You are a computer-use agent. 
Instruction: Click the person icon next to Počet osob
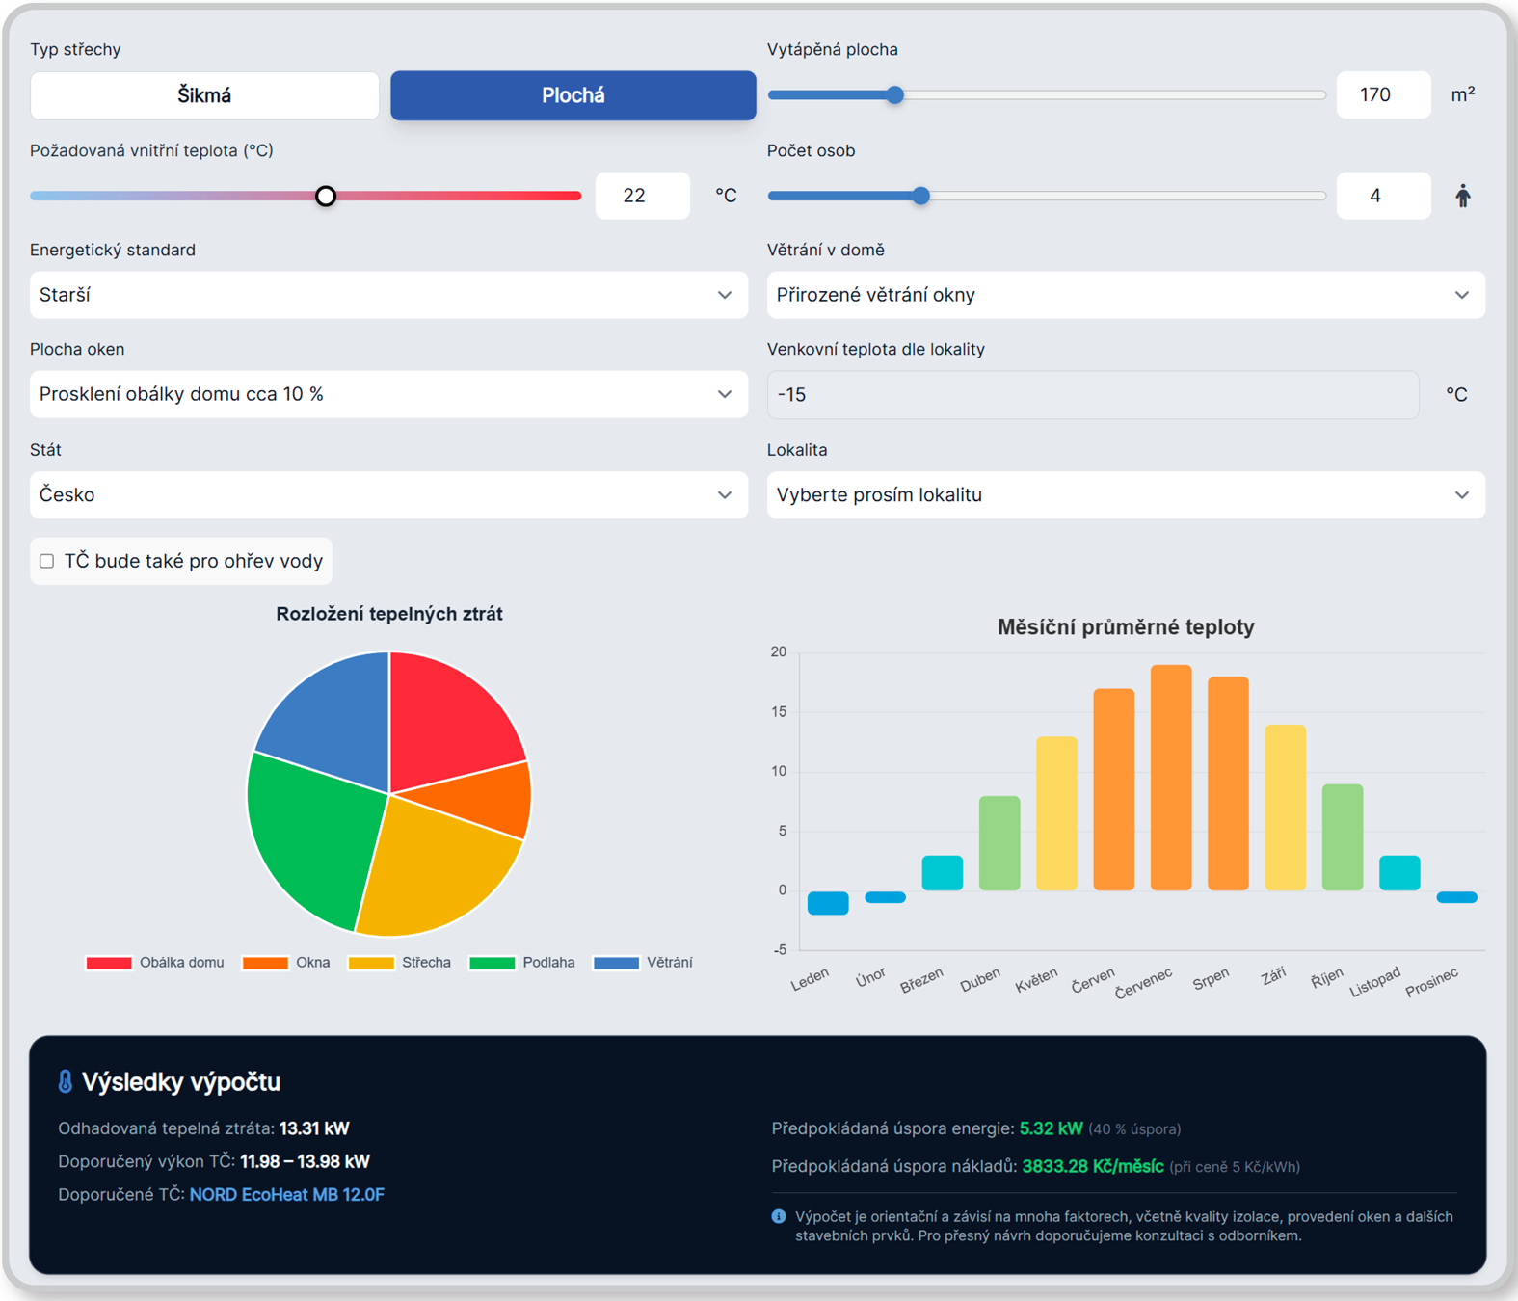(x=1462, y=197)
